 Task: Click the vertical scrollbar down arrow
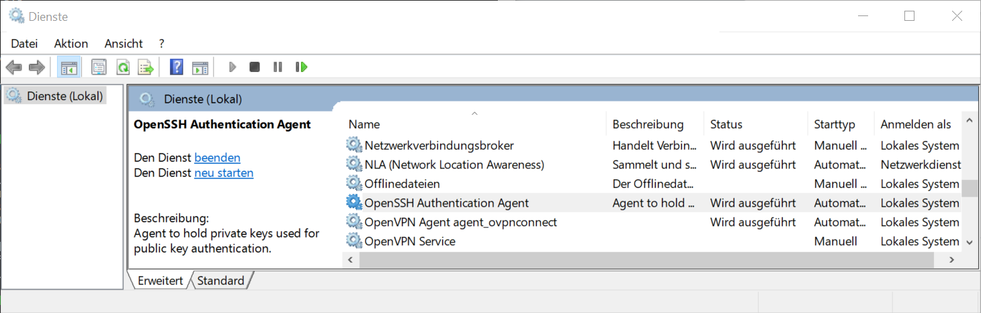[969, 242]
